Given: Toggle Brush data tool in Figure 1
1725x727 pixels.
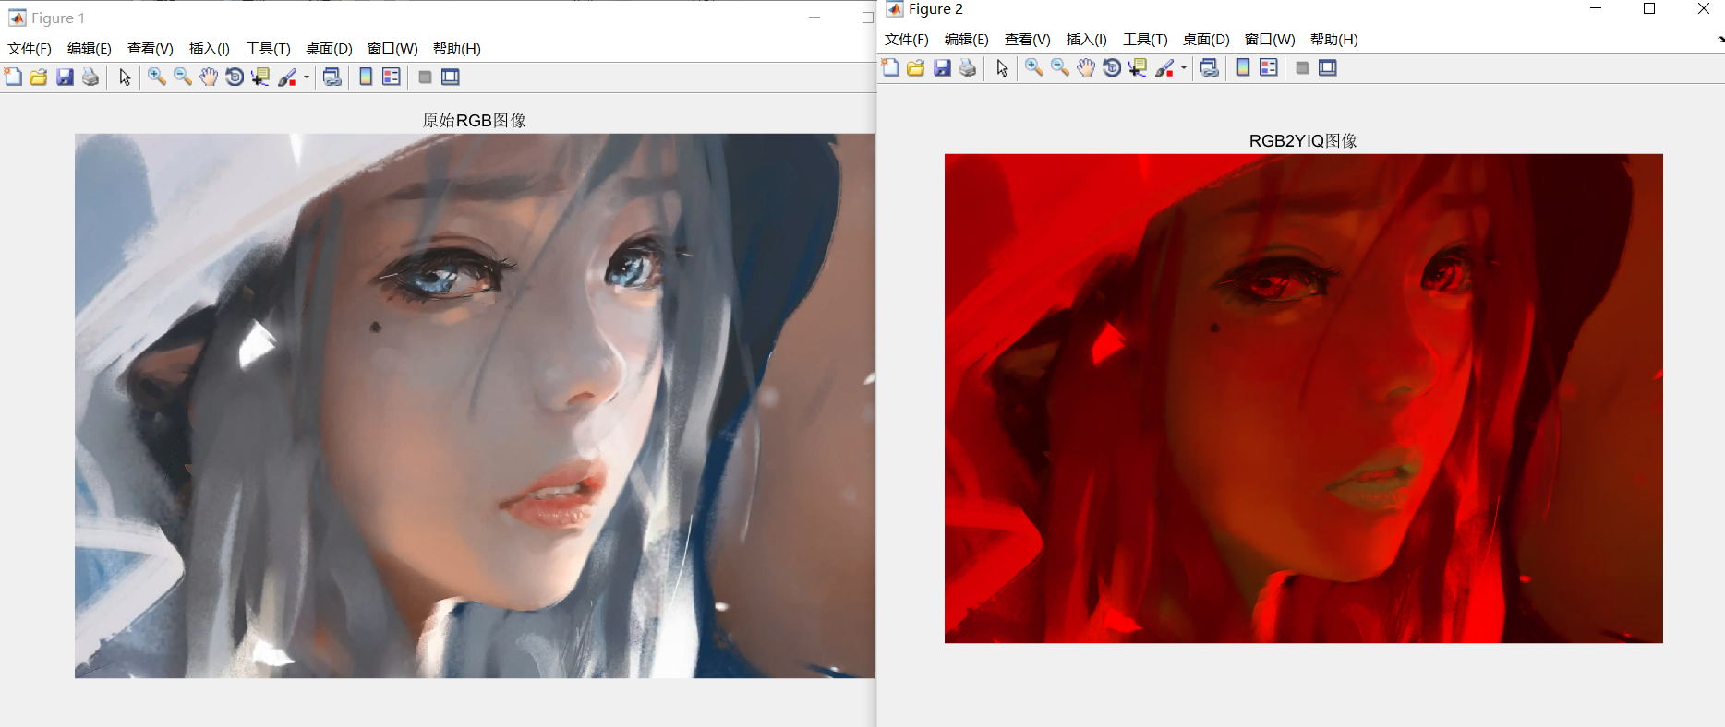Looking at the screenshot, I should coord(287,77).
